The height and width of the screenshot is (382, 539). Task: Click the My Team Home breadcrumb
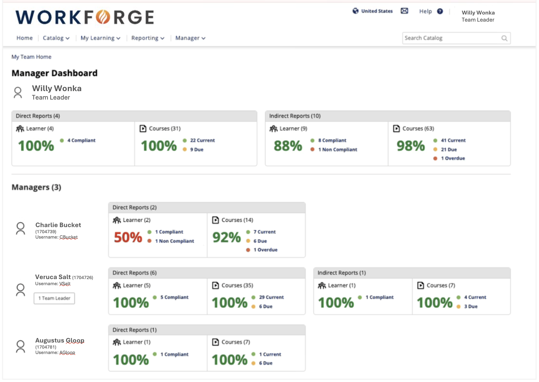[x=31, y=57]
